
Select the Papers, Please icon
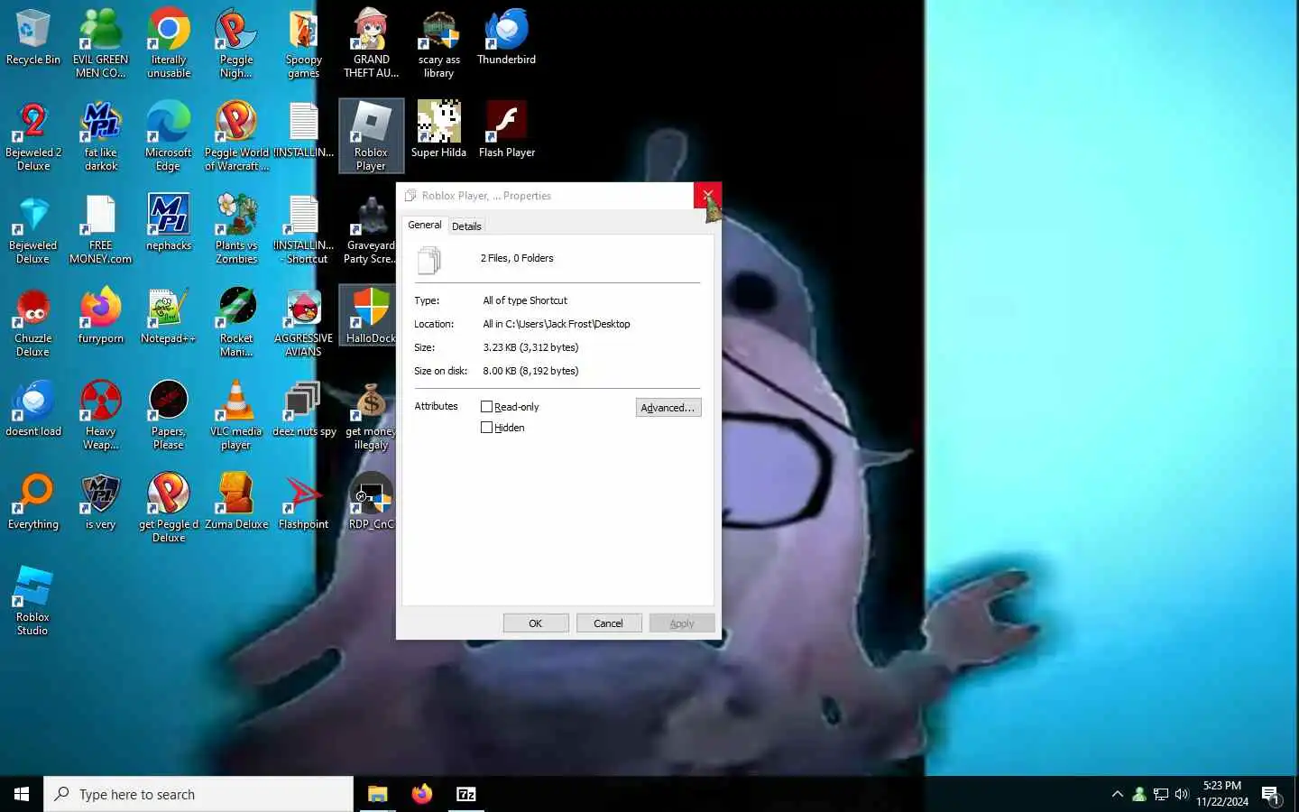169,415
